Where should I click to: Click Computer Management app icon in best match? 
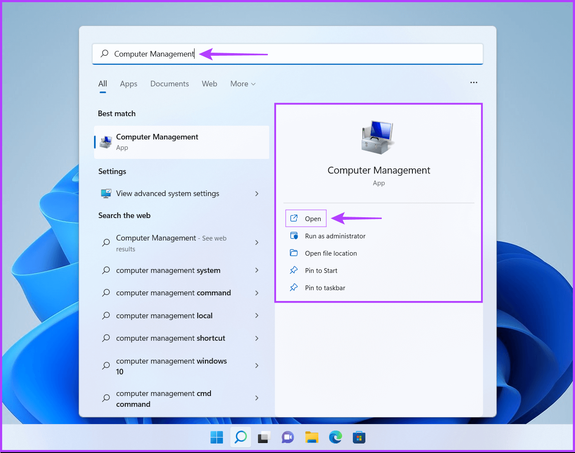106,142
